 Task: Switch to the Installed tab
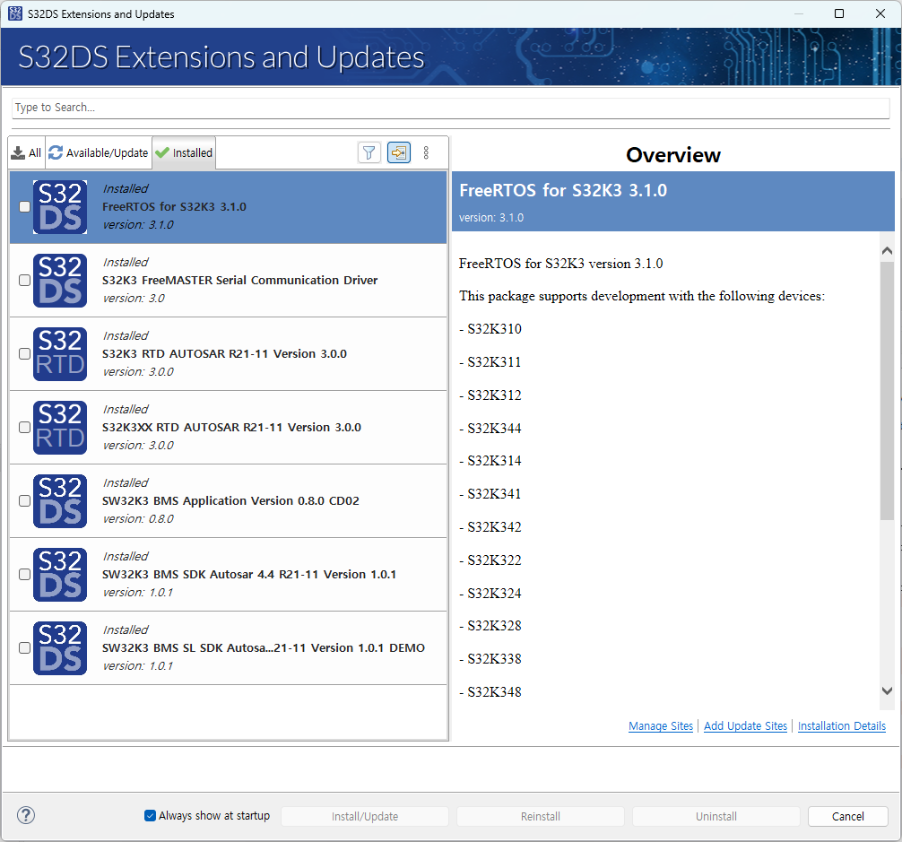tap(183, 152)
